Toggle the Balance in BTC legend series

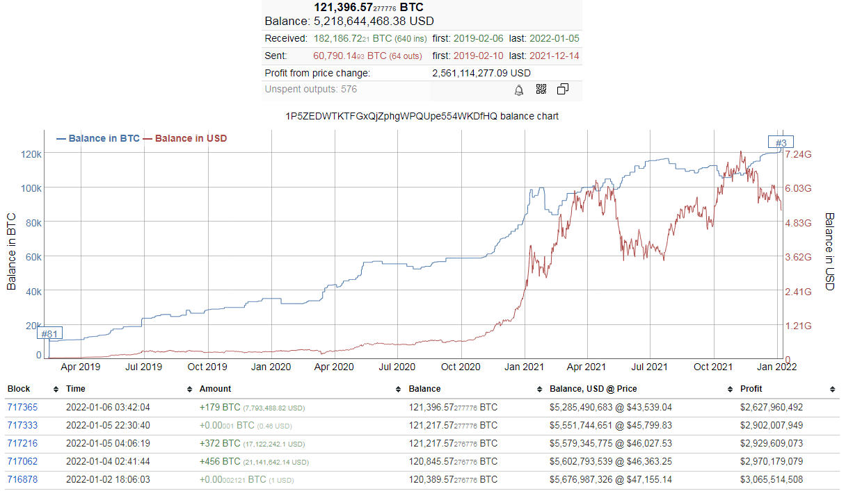[x=98, y=138]
